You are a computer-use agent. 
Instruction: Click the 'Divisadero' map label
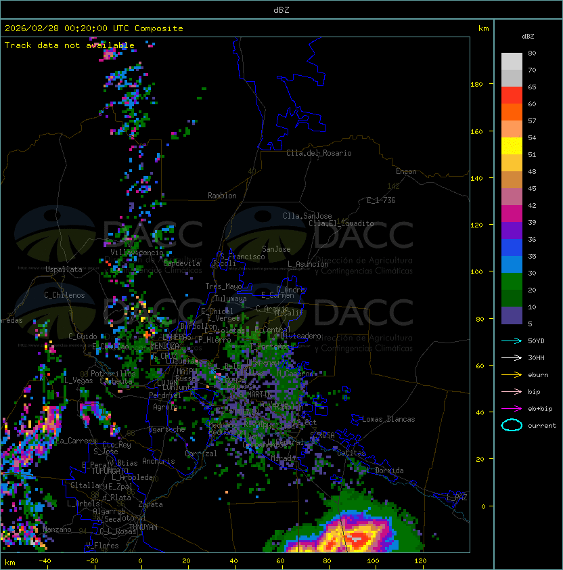tap(301, 336)
